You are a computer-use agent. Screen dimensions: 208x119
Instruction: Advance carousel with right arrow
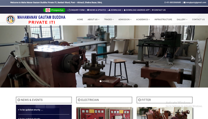[x=192, y=58]
